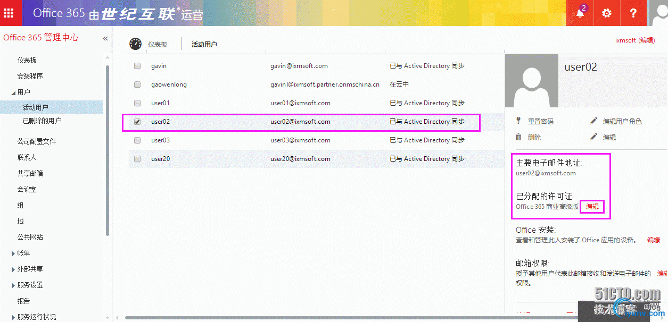This screenshot has height=322, width=668.
Task: Click the 活动用户 breadcrumb title
Action: [x=204, y=45]
